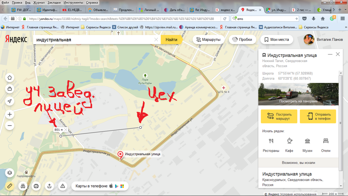Zoom in with the plus button
348x196 pixels.
[9, 115]
